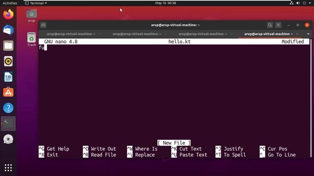The width and height of the screenshot is (314, 176).
Task: Open LibreOffice Writer from the dock
Action: [8, 77]
